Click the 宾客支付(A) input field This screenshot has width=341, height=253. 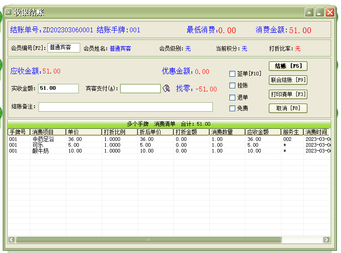click(x=141, y=88)
